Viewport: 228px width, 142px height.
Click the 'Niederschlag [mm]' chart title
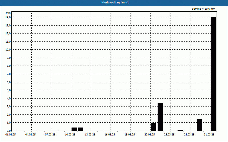pyautogui.click(x=115, y=3)
